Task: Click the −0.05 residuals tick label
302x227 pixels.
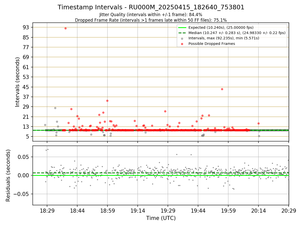Action: point(22,194)
